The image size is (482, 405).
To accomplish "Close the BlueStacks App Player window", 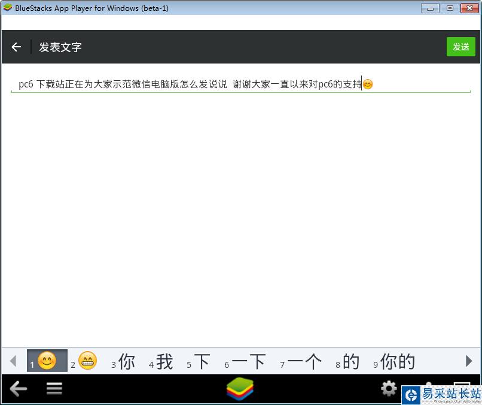I will click(x=469, y=8).
